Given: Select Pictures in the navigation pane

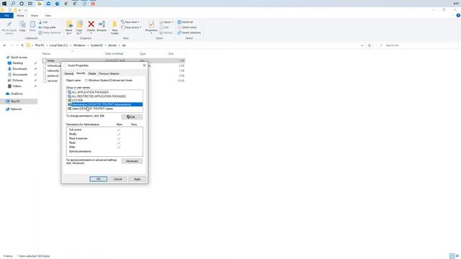Looking at the screenshot, I should click(17, 80).
